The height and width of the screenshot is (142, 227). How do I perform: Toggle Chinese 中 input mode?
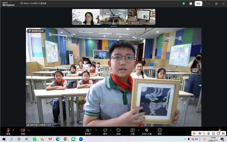(x=200, y=133)
